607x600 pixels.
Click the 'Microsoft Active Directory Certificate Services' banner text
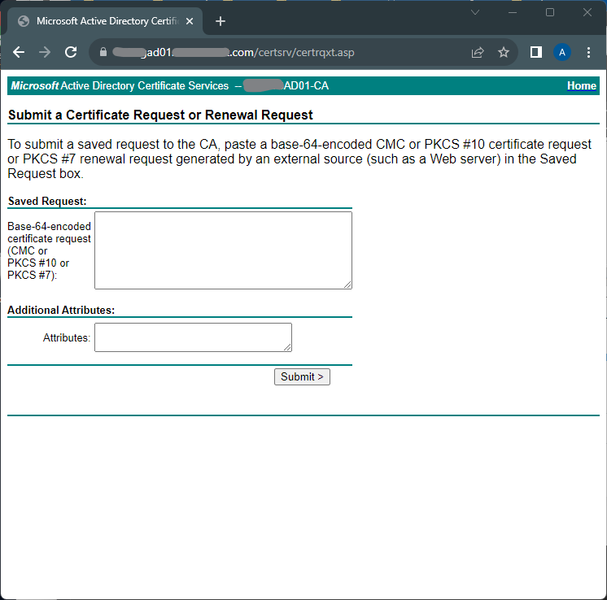tap(120, 85)
